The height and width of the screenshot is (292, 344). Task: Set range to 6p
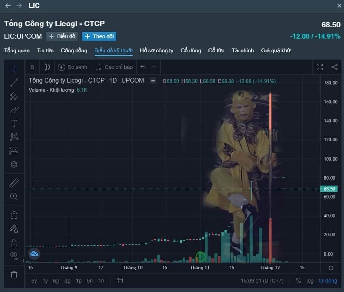tap(56, 281)
